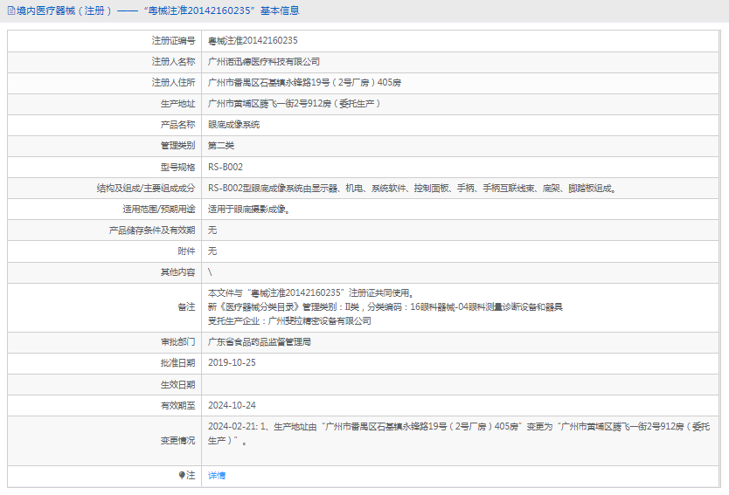Click the 备注 label

pyautogui.click(x=187, y=307)
